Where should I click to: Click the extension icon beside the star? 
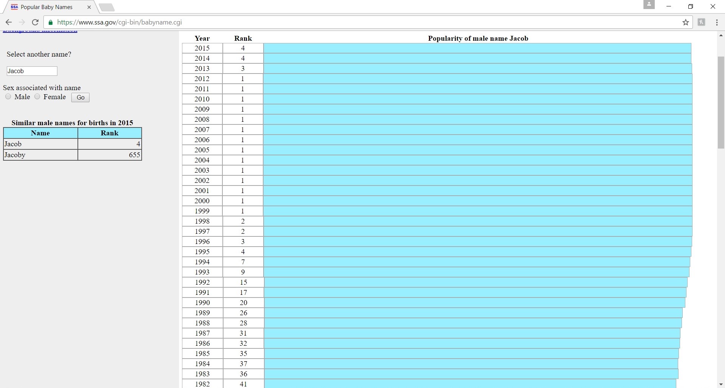[x=701, y=22]
